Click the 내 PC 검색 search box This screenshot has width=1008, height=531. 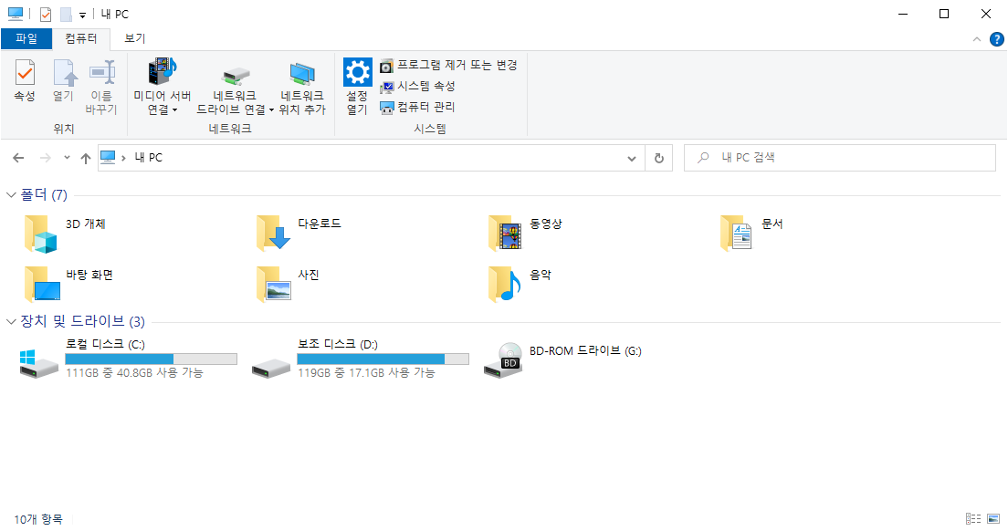click(840, 158)
